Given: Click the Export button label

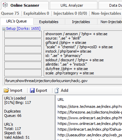Looking at the screenshot, I should click(x=41, y=90).
